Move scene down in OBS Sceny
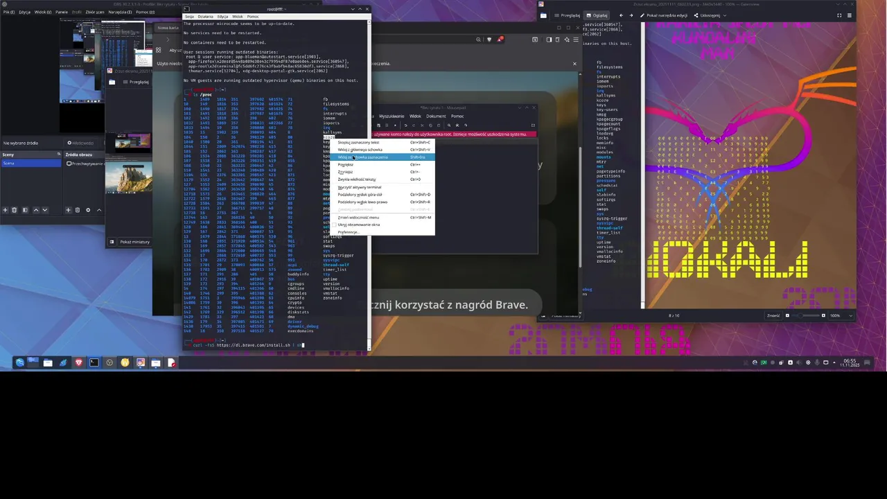 pos(45,210)
